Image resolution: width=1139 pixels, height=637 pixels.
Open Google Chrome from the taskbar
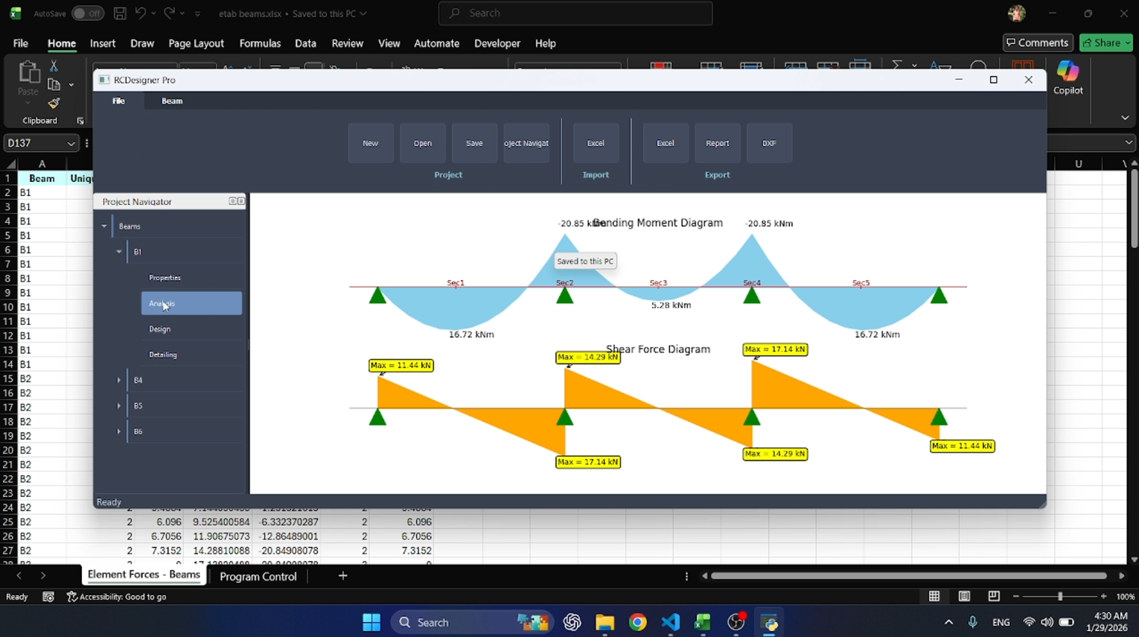click(637, 623)
